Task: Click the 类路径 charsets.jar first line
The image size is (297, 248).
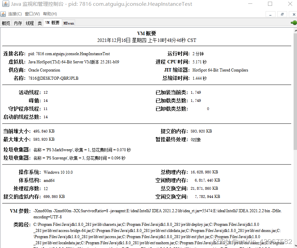Action: click(x=146, y=224)
